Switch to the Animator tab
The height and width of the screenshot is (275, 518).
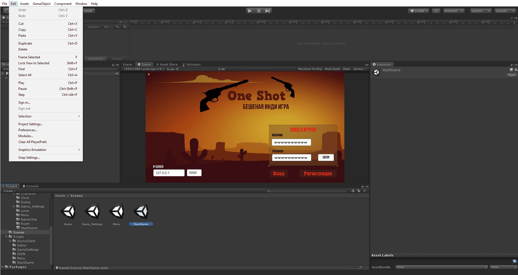[192, 64]
